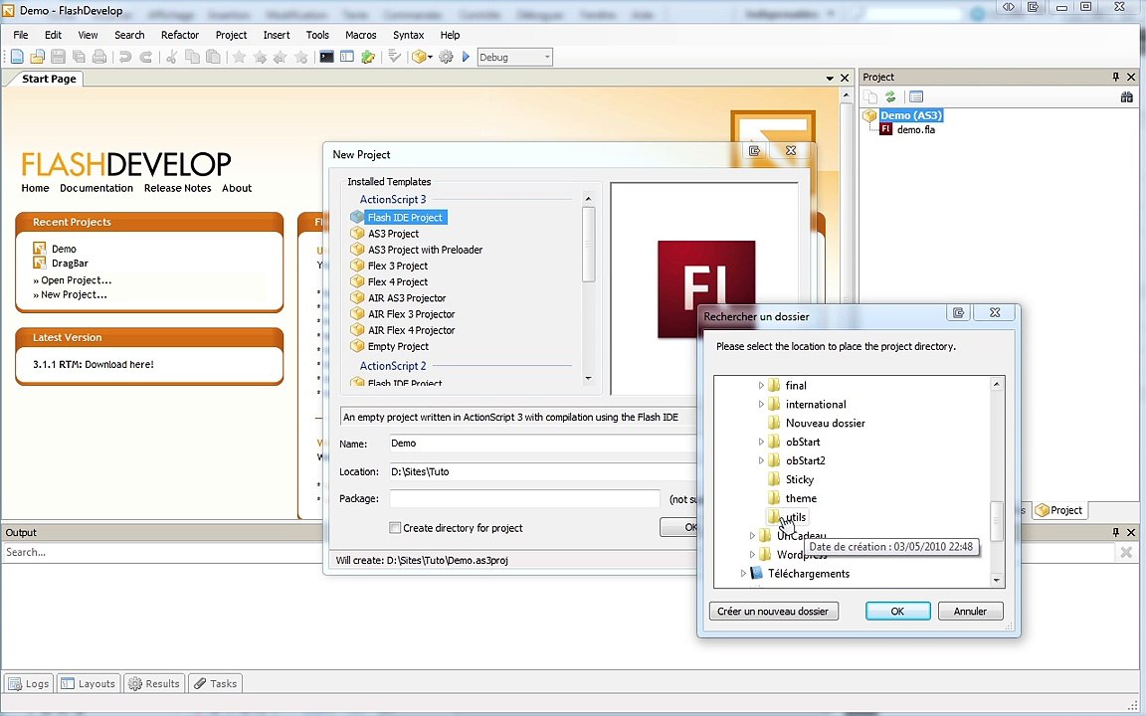The width and height of the screenshot is (1146, 716).
Task: Switch to the Layouts tab
Action: click(89, 684)
